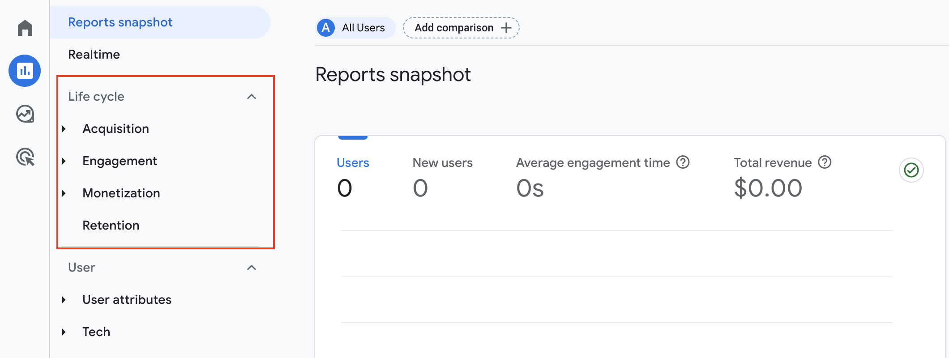
Task: Open the Advertising cursor-target icon
Action: (x=25, y=157)
